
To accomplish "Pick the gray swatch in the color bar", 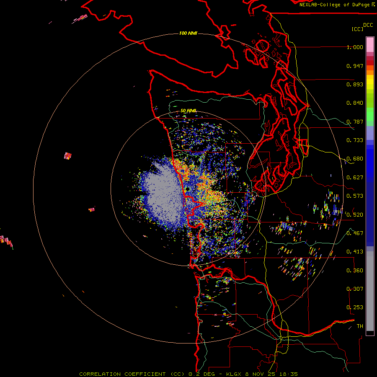I will [x=370, y=291].
